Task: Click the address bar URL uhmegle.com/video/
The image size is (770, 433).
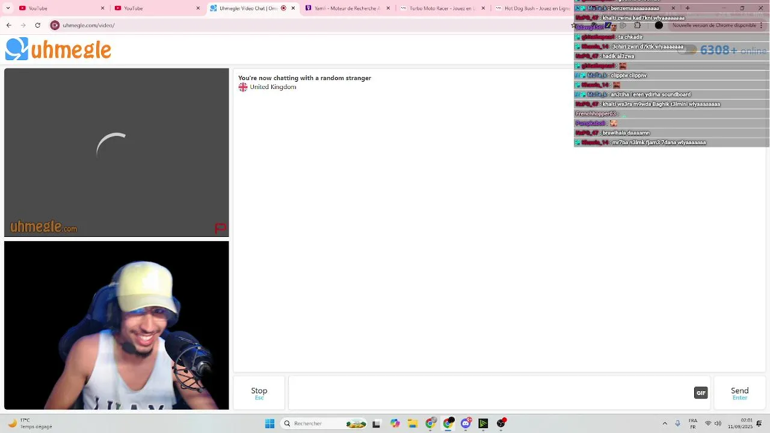Action: pyautogui.click(x=88, y=25)
